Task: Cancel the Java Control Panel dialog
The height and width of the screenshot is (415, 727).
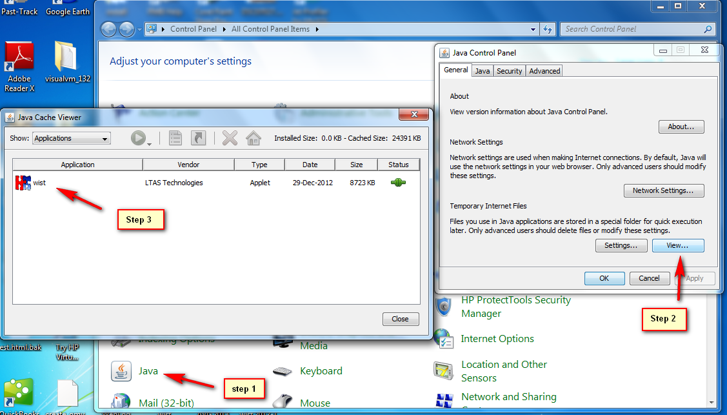Action: pos(649,278)
